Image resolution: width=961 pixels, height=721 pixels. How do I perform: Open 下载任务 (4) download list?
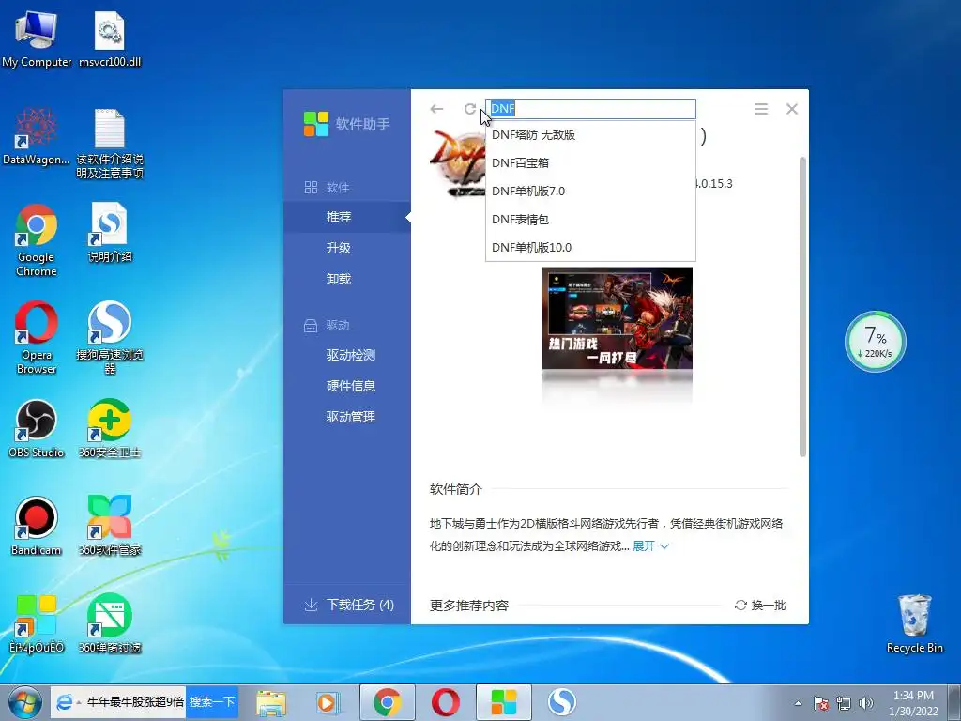[x=349, y=606]
